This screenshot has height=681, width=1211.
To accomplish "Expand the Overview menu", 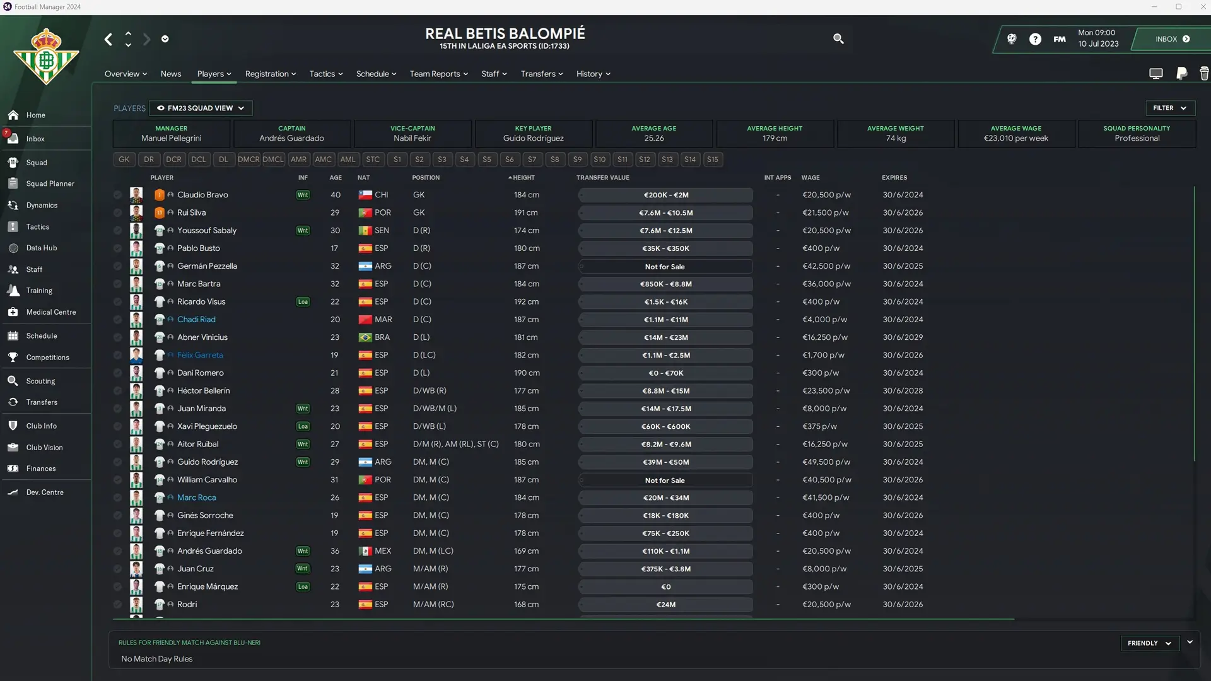I will [x=126, y=74].
